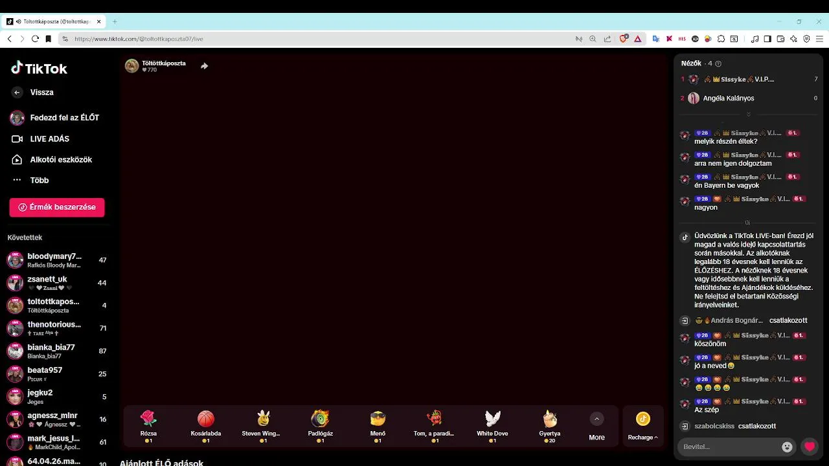This screenshot has height=466, width=829.
Task: Reload the page
Action: click(x=35, y=39)
